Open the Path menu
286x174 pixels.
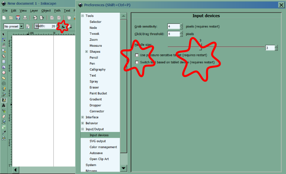(57, 11)
